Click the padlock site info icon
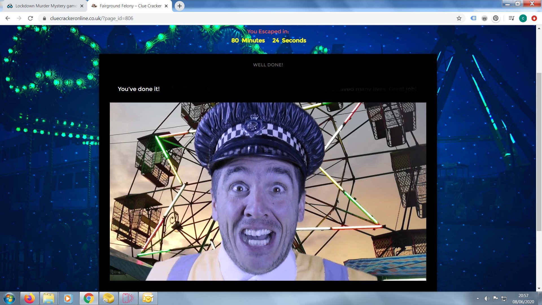 44,18
